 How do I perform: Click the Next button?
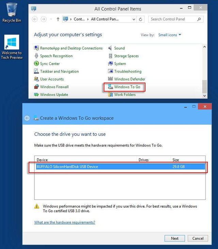pos(175,238)
